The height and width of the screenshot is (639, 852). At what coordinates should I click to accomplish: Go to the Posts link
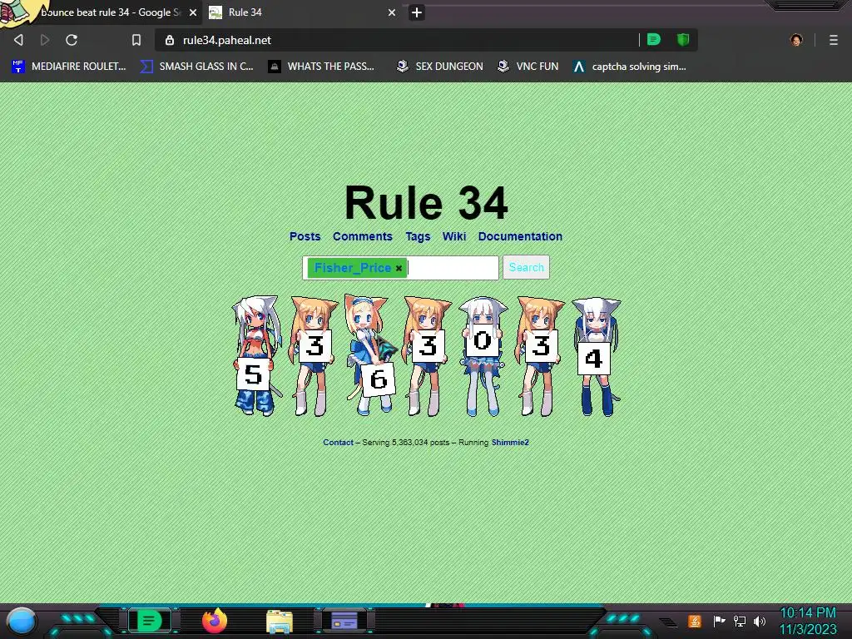(305, 236)
